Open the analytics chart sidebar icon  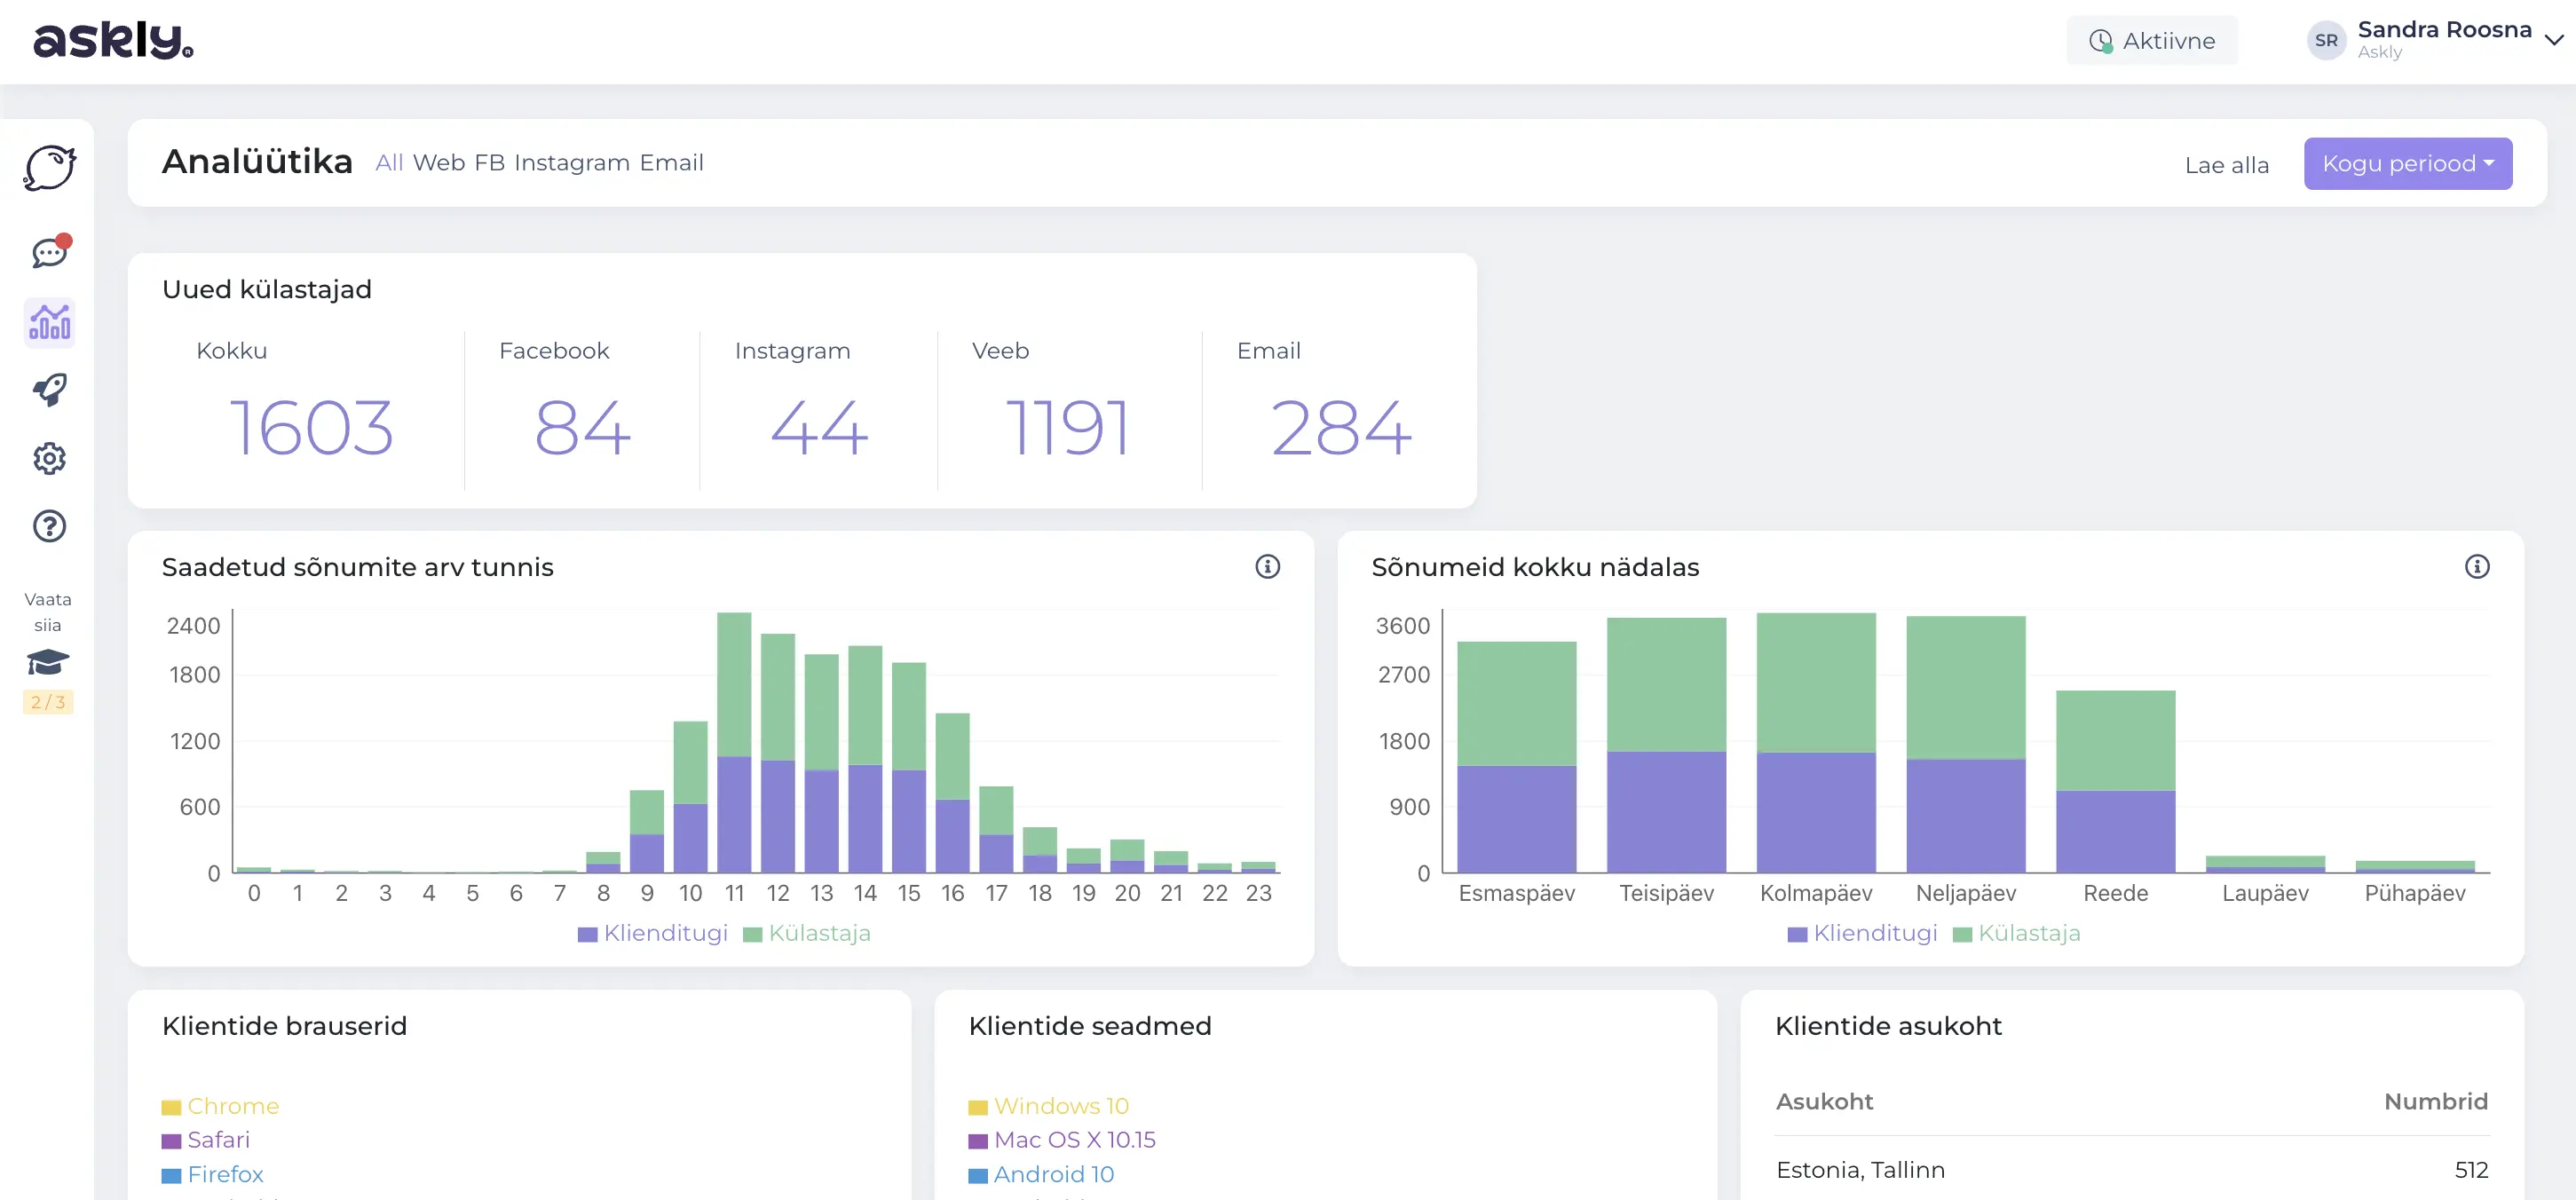click(49, 322)
